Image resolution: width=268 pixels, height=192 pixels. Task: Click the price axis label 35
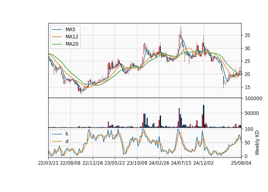click(x=247, y=35)
